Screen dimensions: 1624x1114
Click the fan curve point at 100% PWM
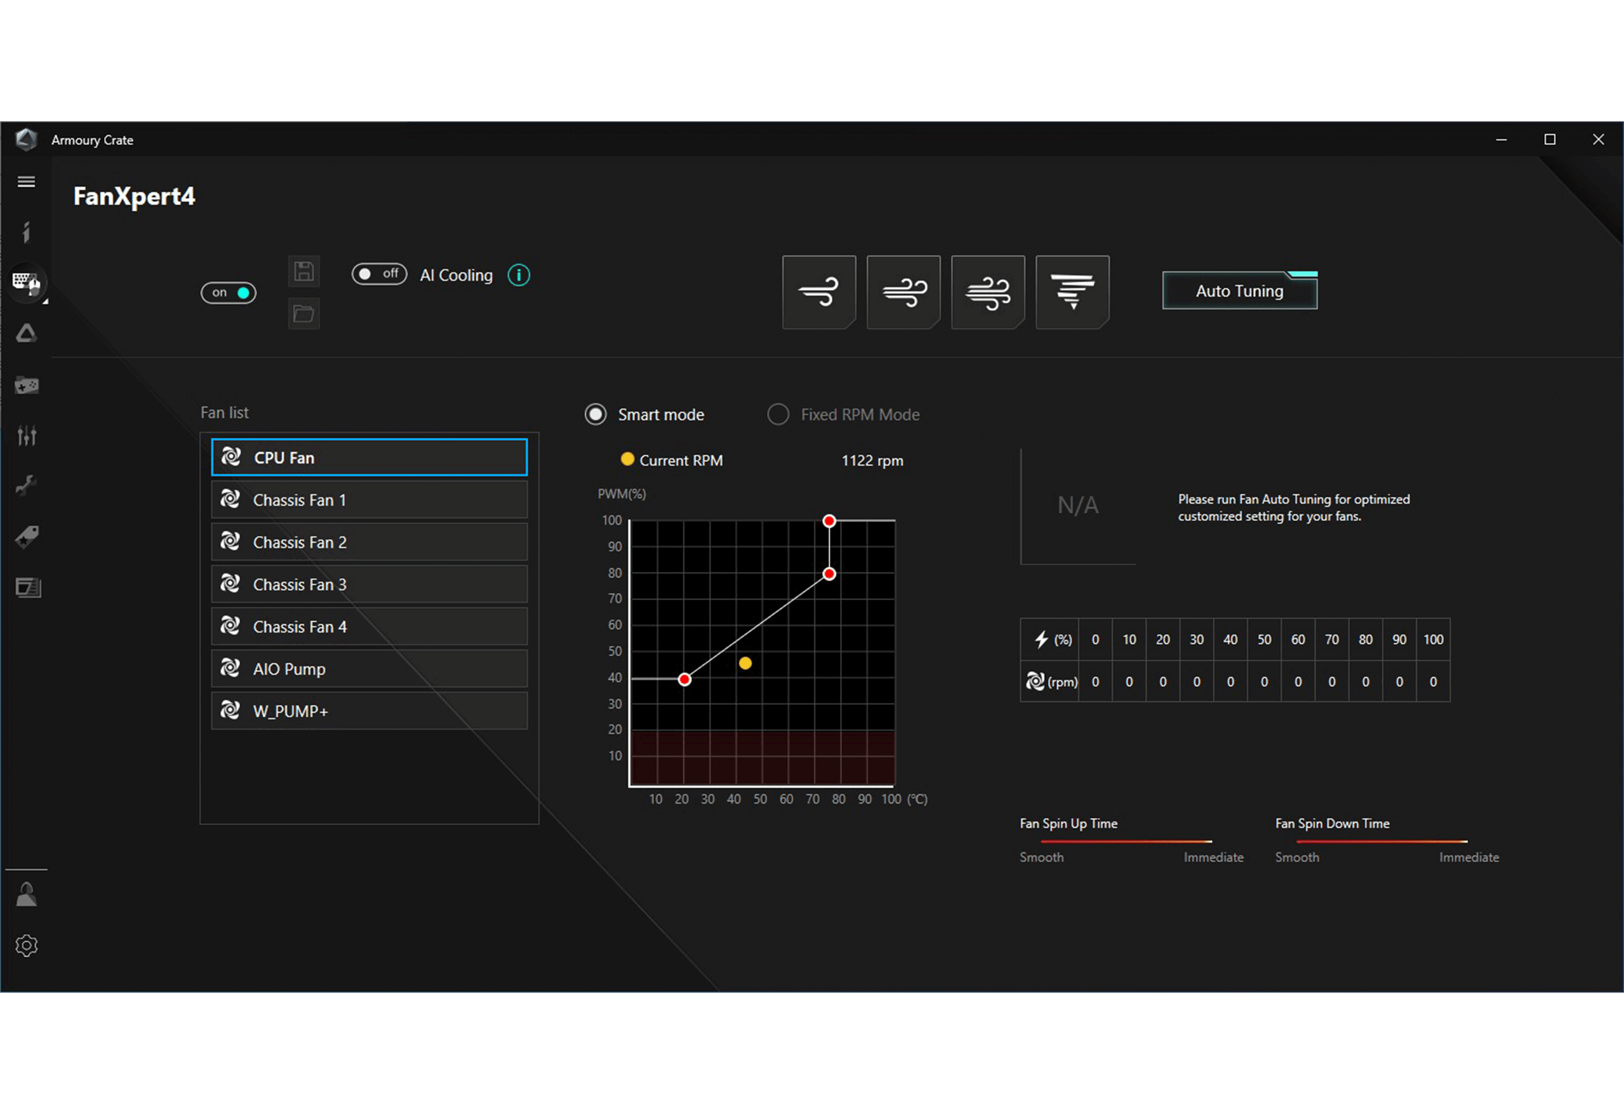point(829,521)
